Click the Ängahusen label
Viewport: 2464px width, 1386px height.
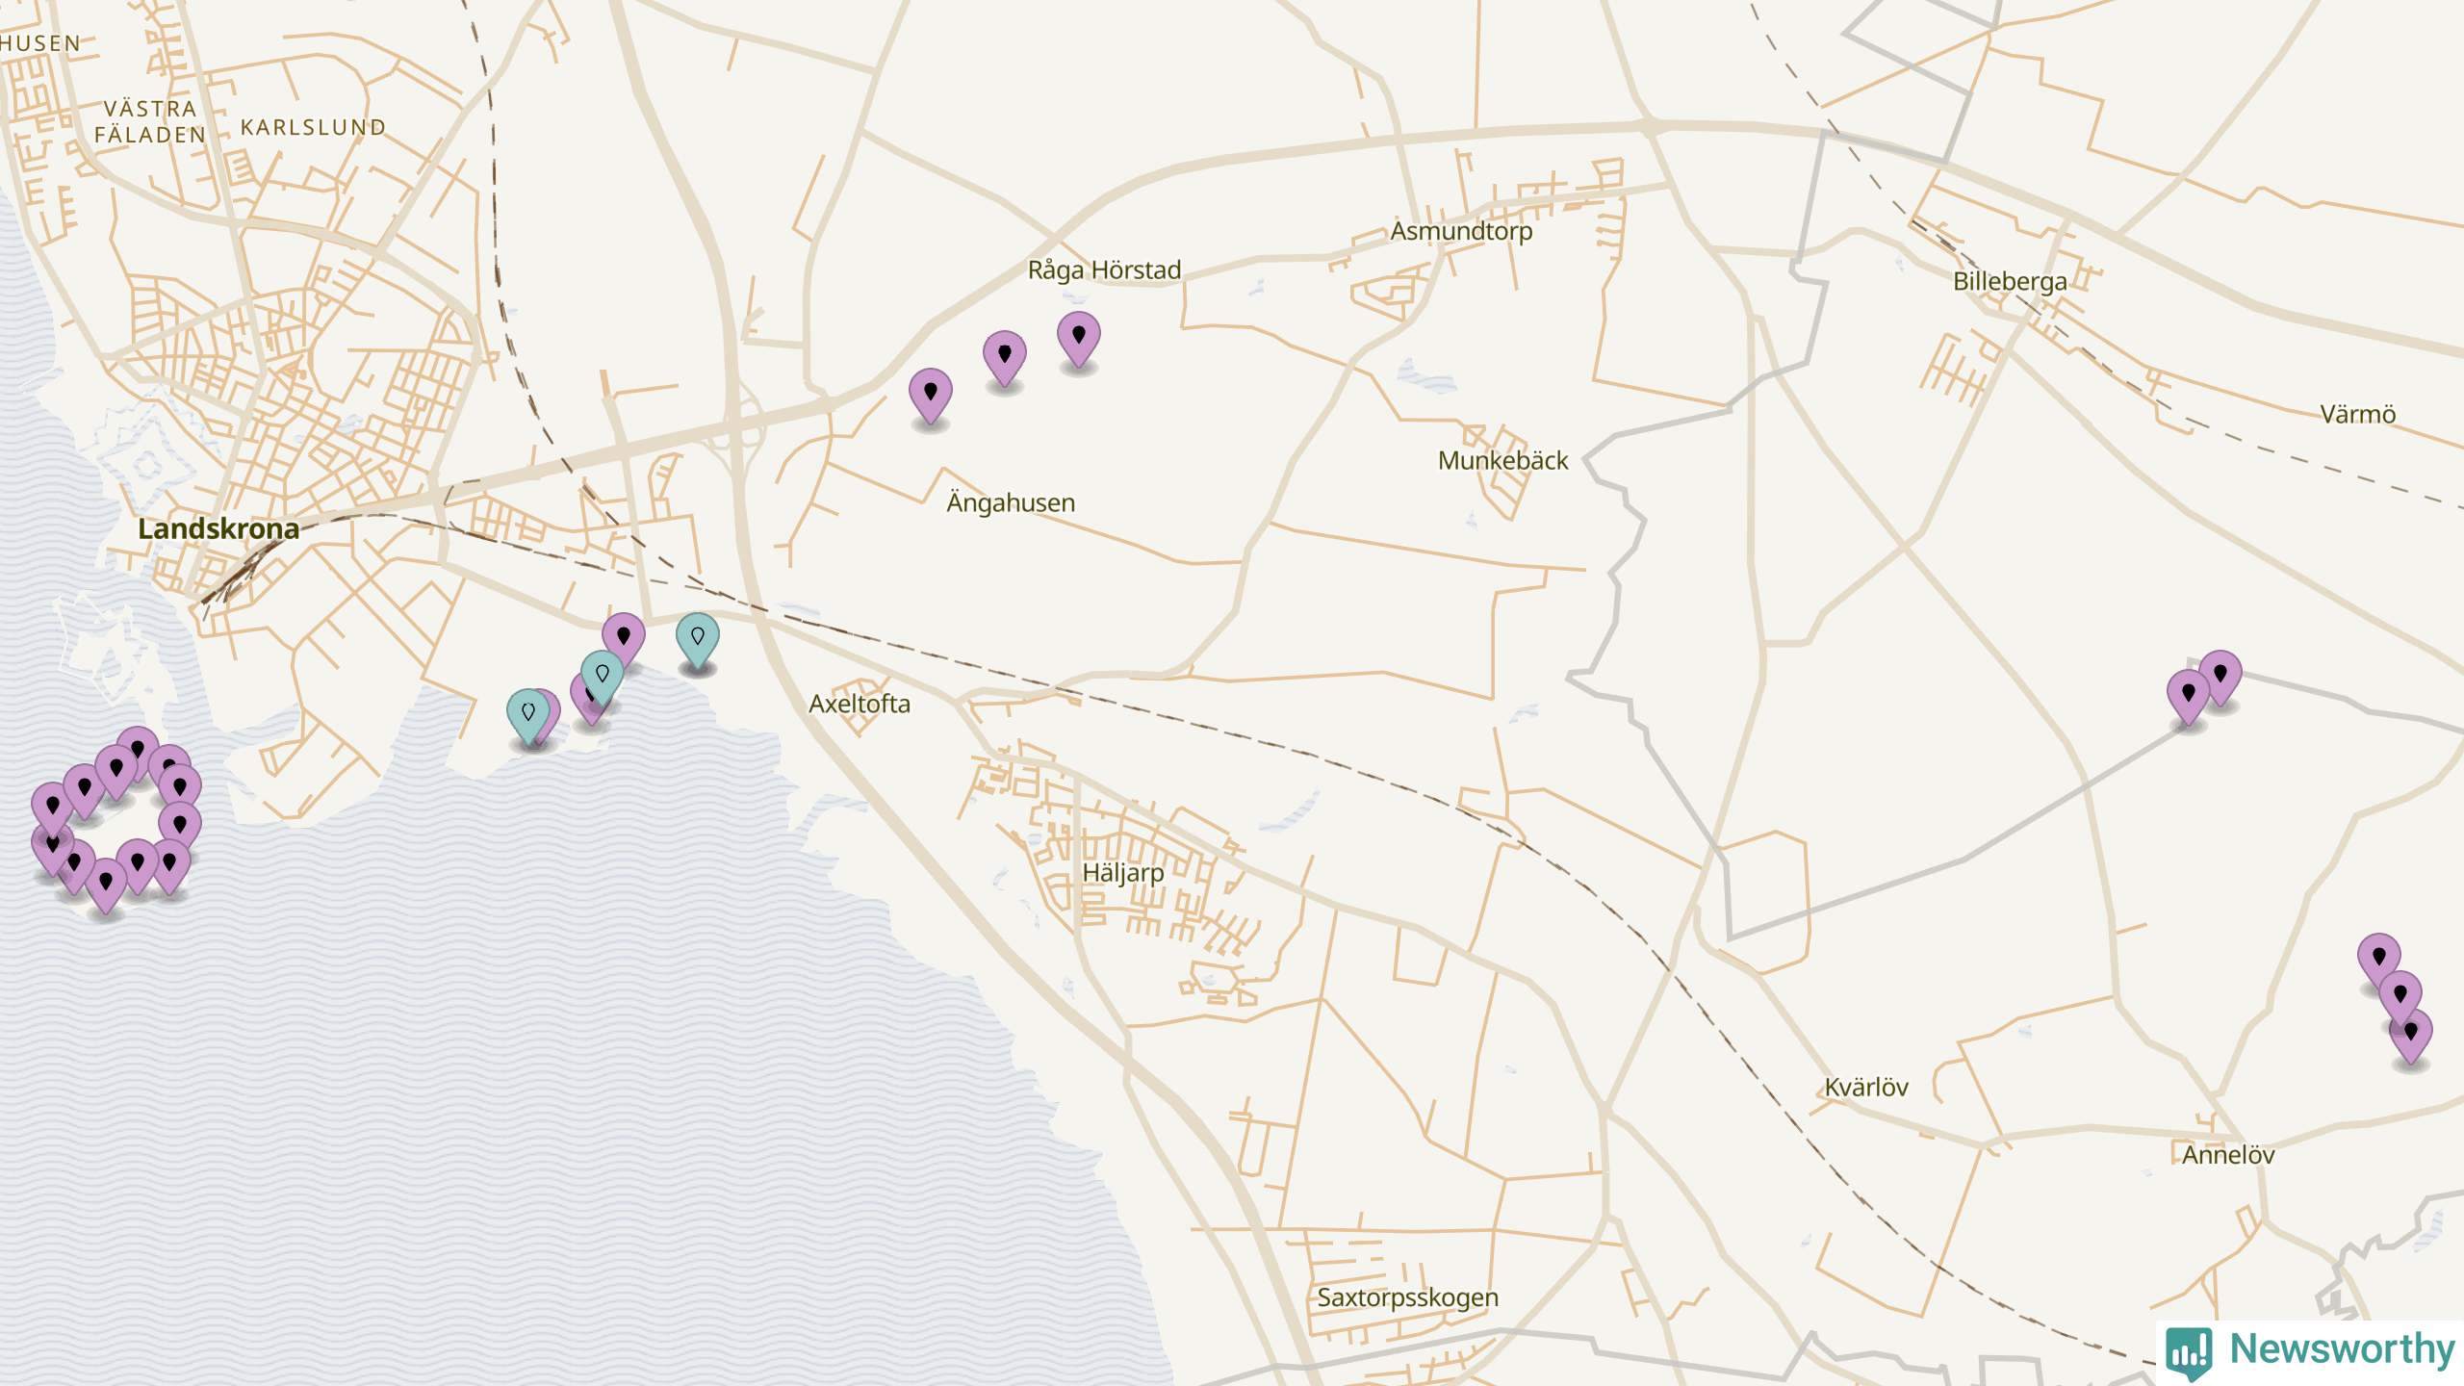click(1011, 502)
